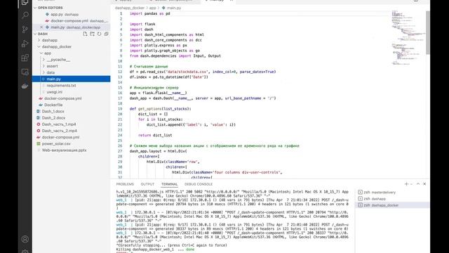The width and height of the screenshot is (449, 253).
Task: Open requirements.txt in explorer
Action: [x=61, y=86]
